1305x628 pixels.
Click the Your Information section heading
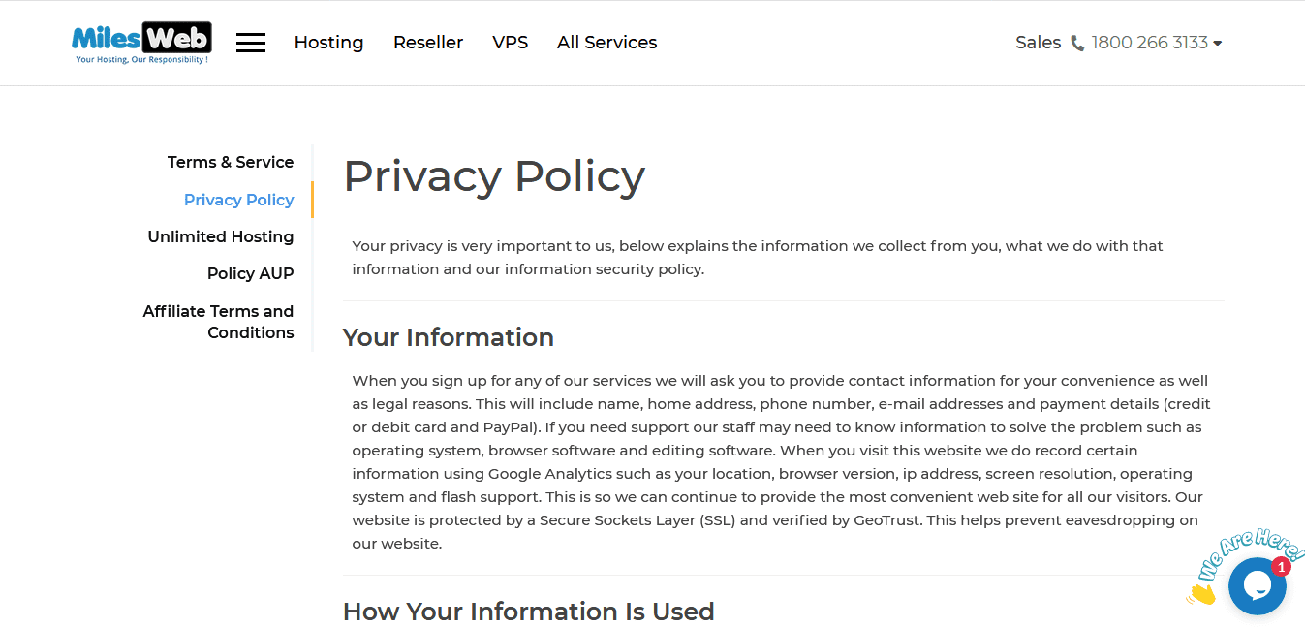pyautogui.click(x=448, y=337)
